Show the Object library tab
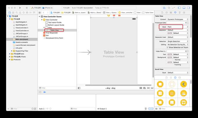The width and height of the screenshot is (198, 118). [175, 77]
